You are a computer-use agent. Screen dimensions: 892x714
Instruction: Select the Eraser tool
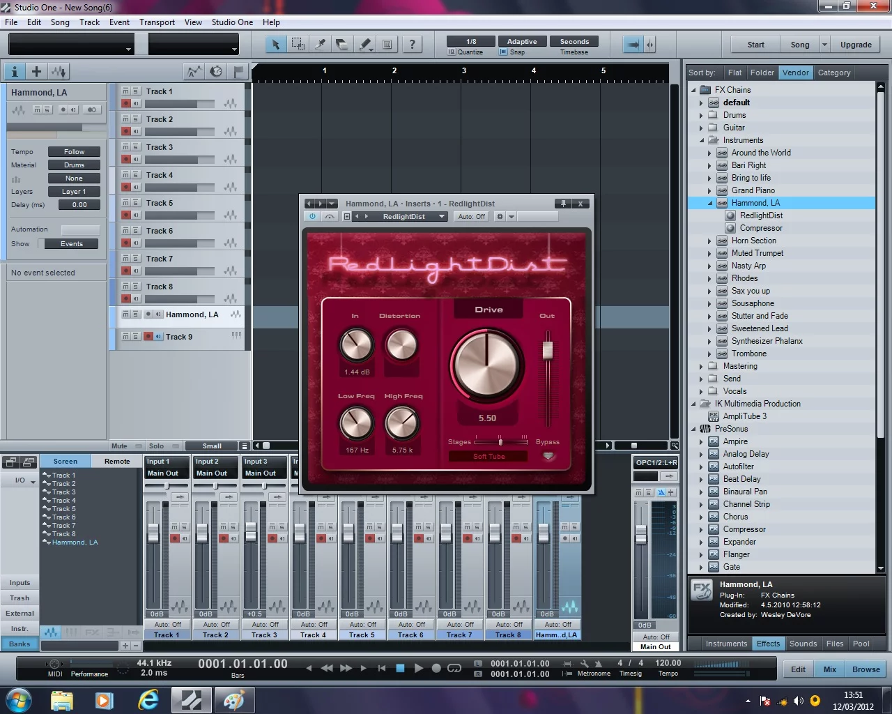tap(342, 43)
